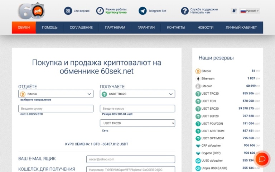Click the support question mark icon

(185, 11)
